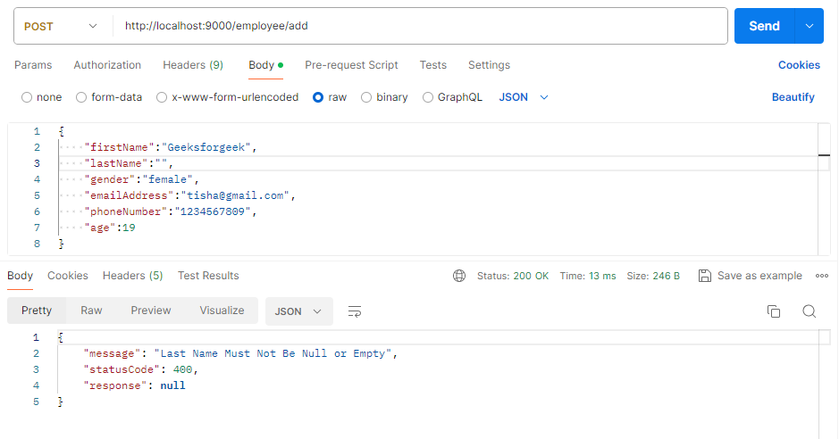839x439 pixels.
Task: Expand the Send button arrow dropdown
Action: [809, 27]
